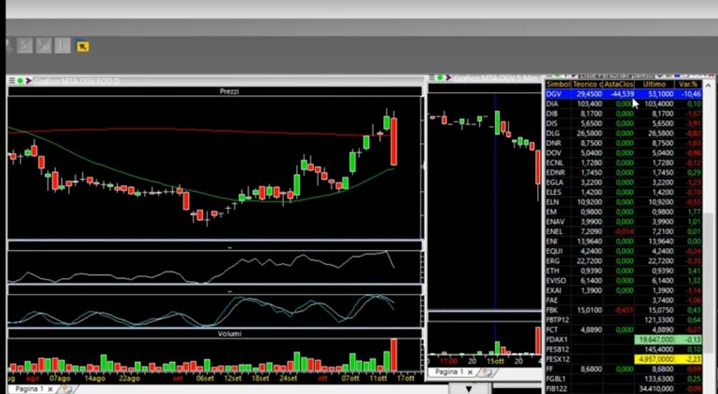Select the FCT symbol row
Image resolution: width=718 pixels, height=394 pixels.
(624, 330)
